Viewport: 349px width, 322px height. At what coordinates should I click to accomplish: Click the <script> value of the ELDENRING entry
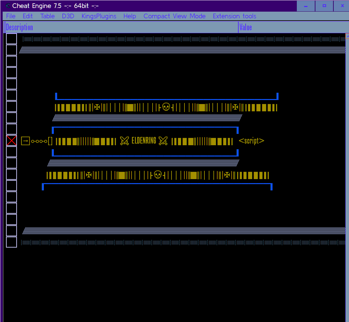(251, 141)
